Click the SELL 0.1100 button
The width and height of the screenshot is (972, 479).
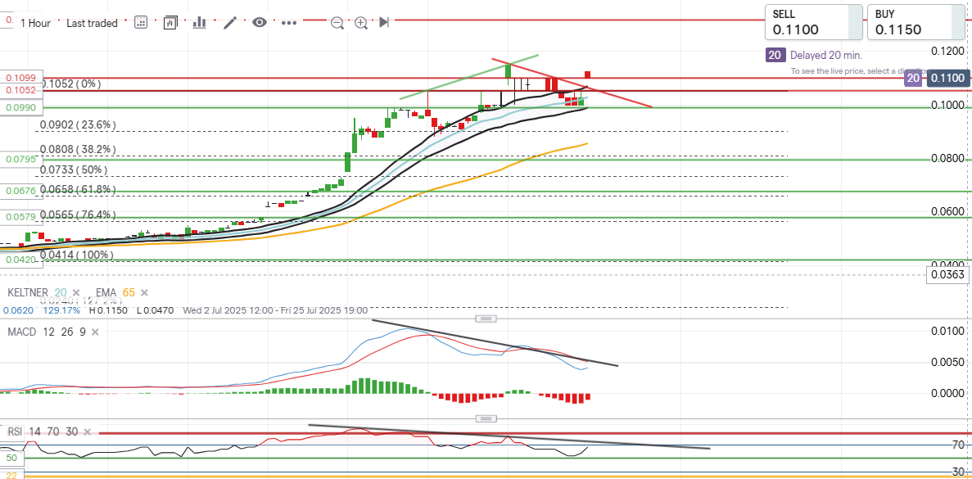tap(813, 22)
